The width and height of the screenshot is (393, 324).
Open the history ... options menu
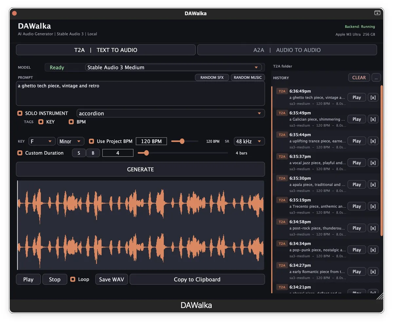tap(376, 78)
